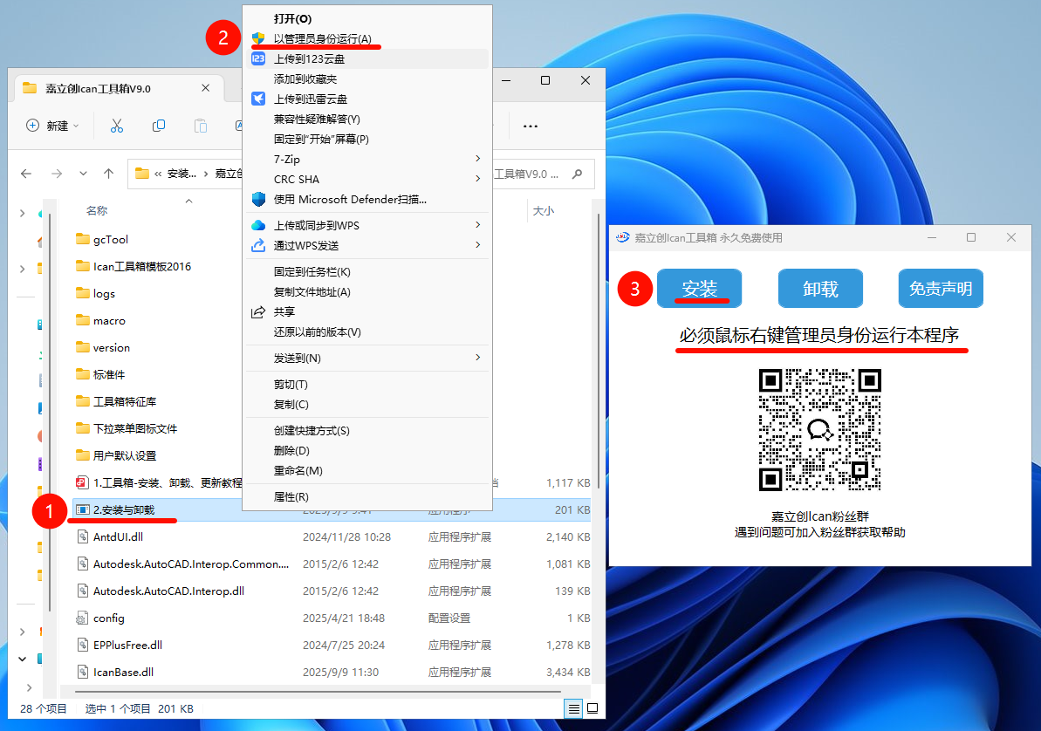
Task: Open the 新建 dropdown
Action: pos(52,126)
